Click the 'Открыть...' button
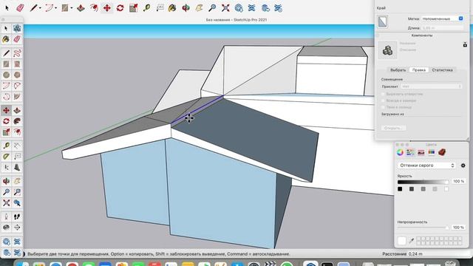The height and width of the screenshot is (266, 473). click(x=393, y=128)
